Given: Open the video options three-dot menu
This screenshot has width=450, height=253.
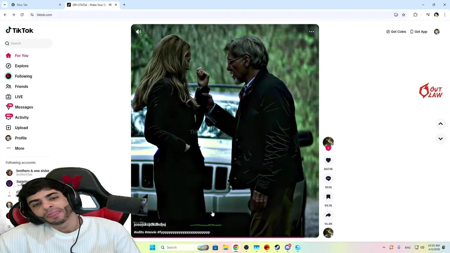Looking at the screenshot, I should pos(311,32).
